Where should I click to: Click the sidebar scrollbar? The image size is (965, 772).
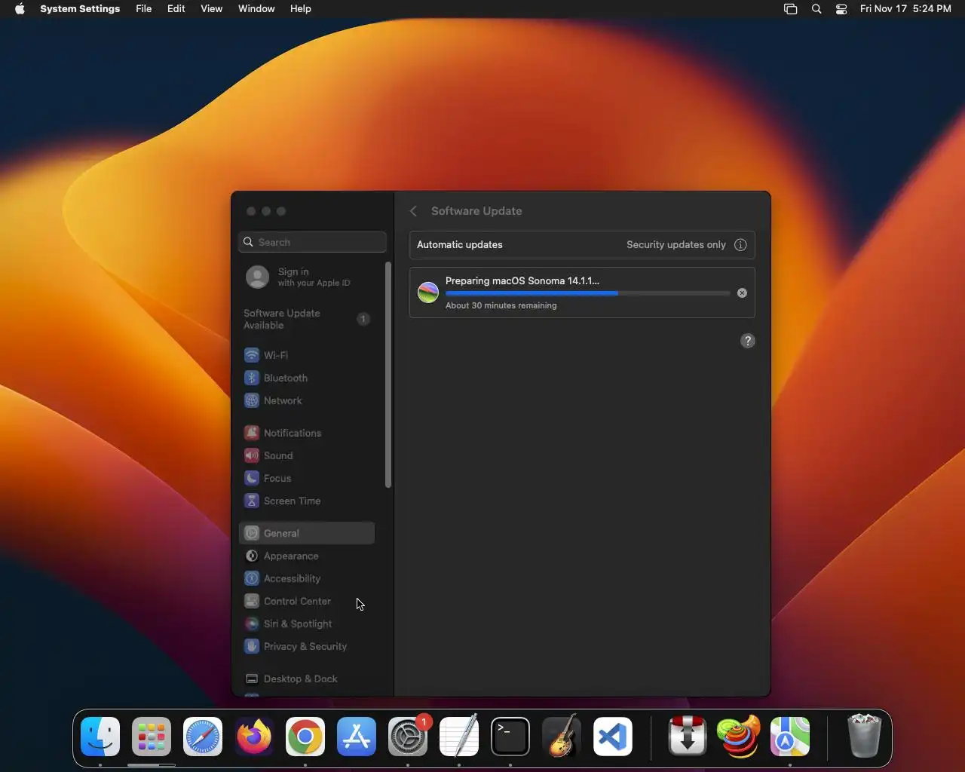pos(388,375)
